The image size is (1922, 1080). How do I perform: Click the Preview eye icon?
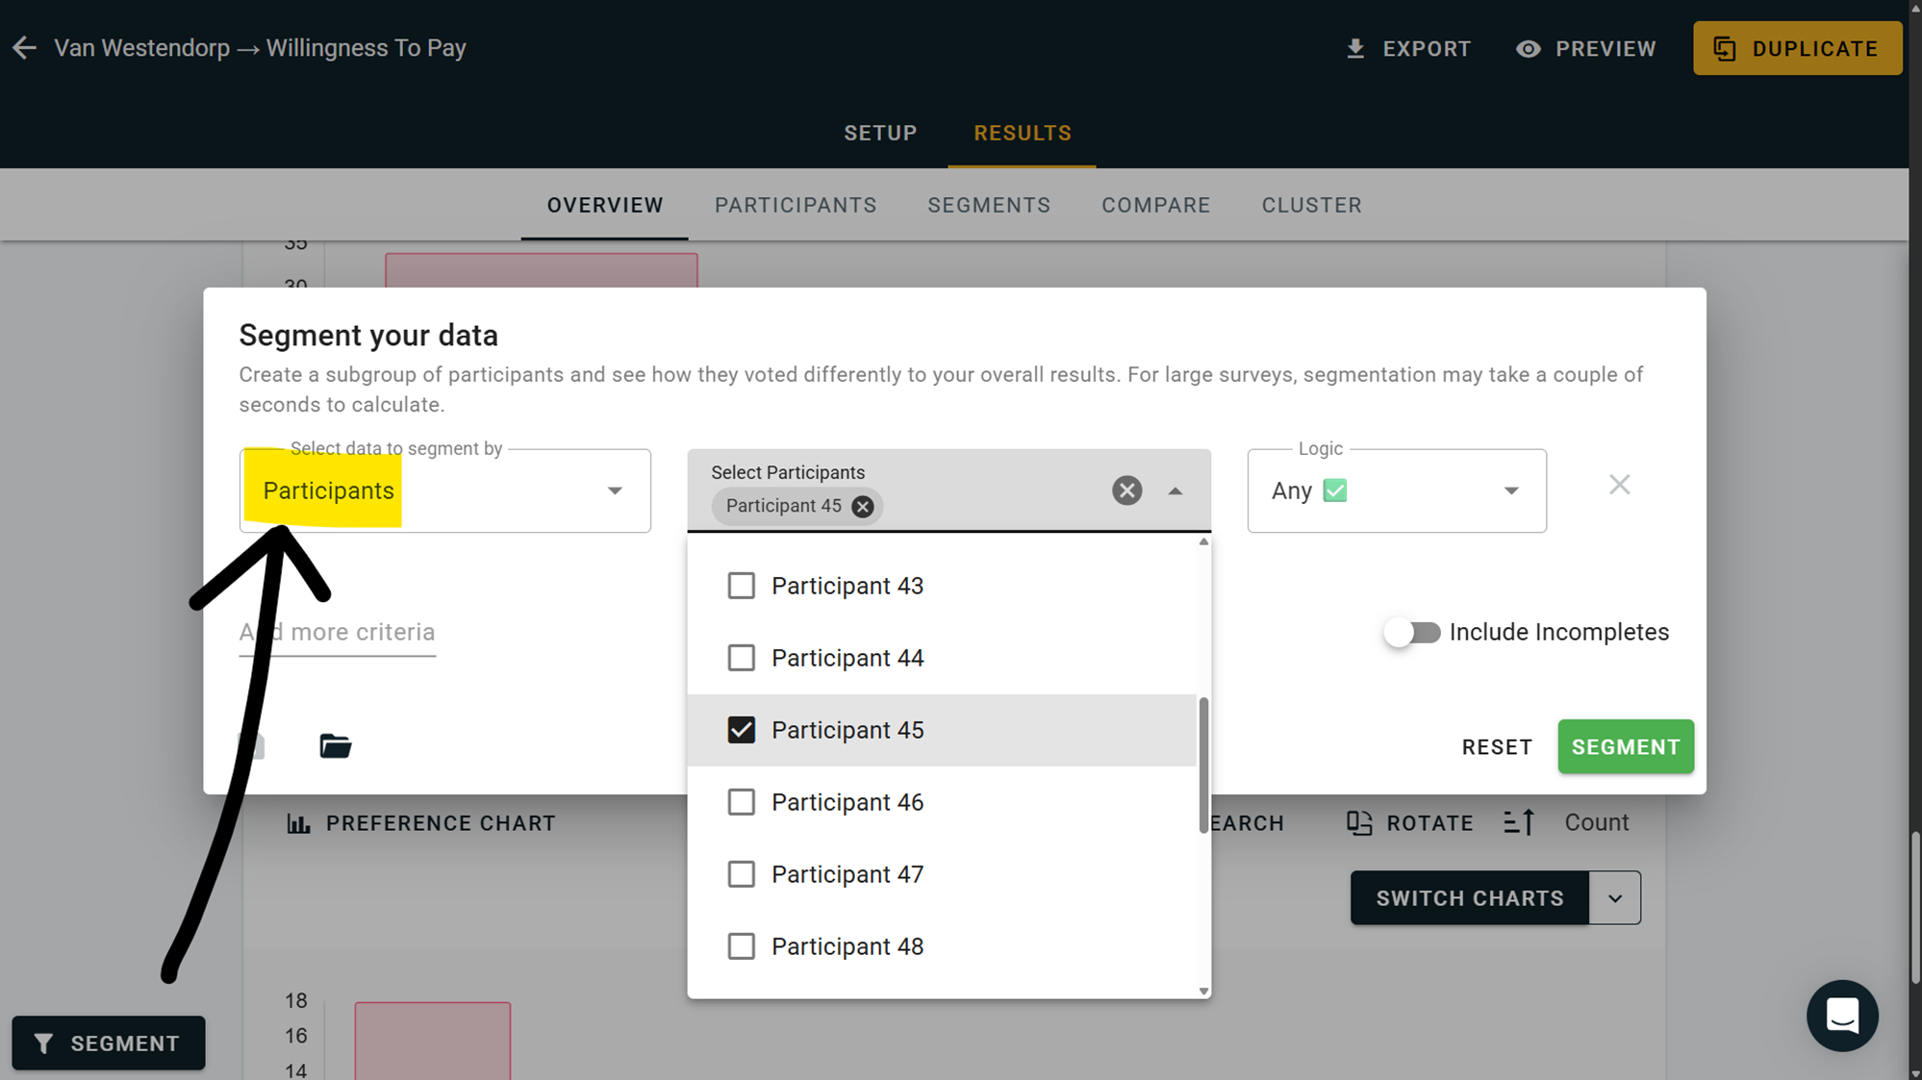pyautogui.click(x=1529, y=48)
